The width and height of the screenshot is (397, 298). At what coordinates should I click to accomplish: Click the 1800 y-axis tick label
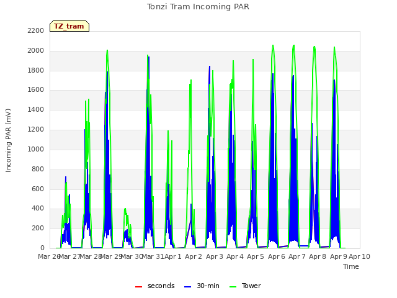(x=36, y=70)
